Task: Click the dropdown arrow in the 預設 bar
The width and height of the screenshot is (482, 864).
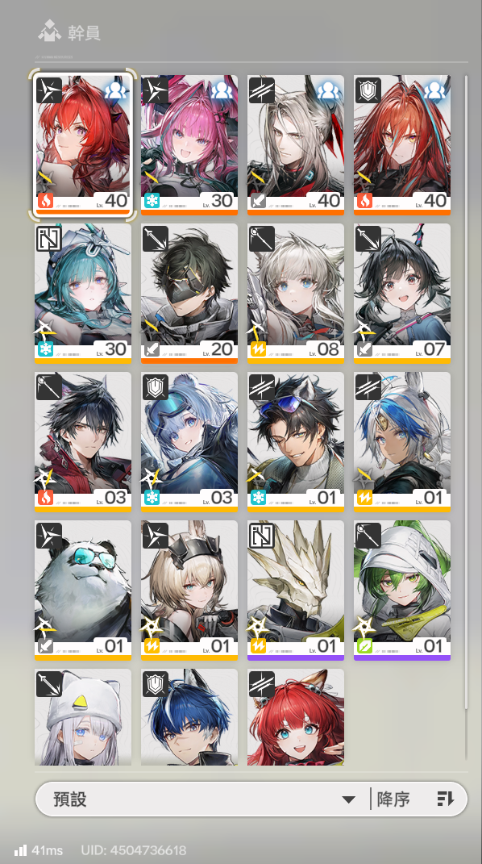Action: (348, 799)
